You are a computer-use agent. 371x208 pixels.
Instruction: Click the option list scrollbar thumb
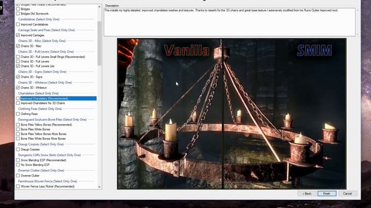(99, 43)
